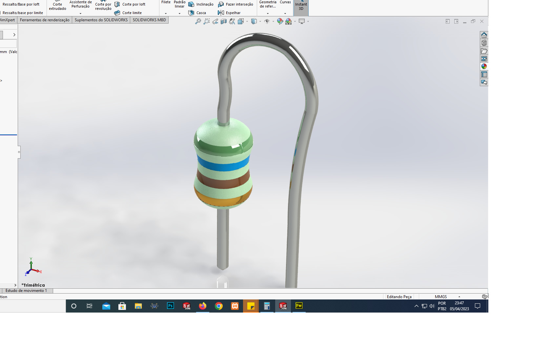Open Photoshop from the taskbar
This screenshot has height=344, width=551.
pos(171,306)
